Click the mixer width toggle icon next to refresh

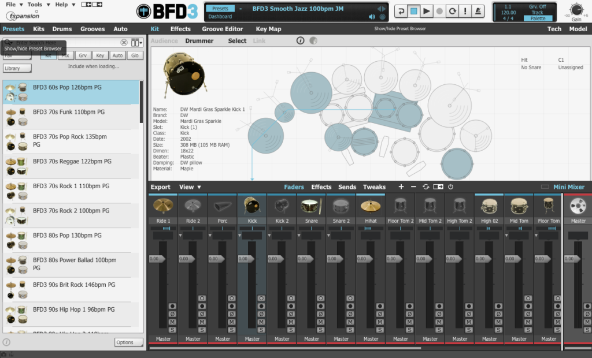tap(438, 187)
